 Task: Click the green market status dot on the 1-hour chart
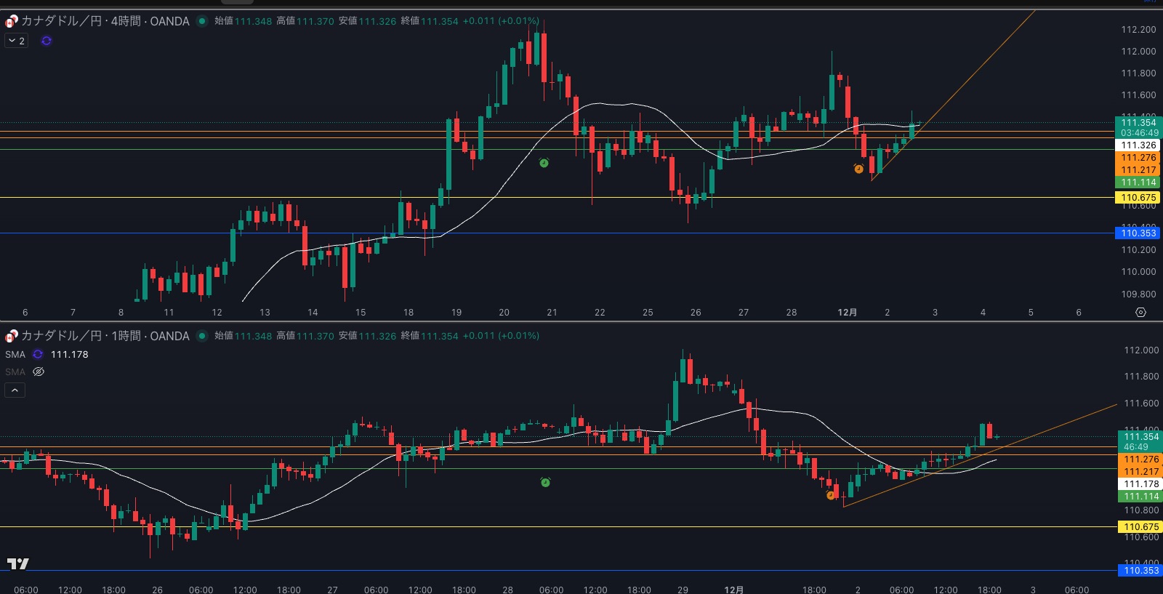pos(202,336)
